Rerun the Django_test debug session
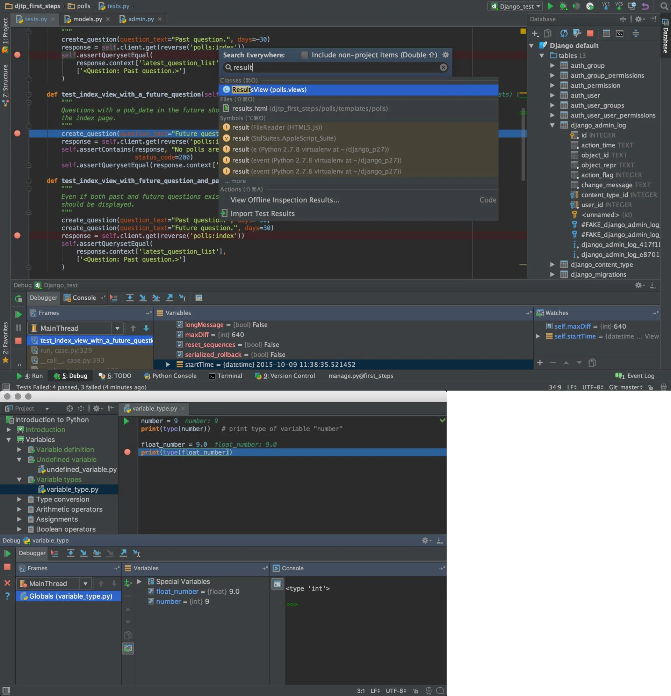Viewport: 671px width, 696px height. click(x=18, y=298)
